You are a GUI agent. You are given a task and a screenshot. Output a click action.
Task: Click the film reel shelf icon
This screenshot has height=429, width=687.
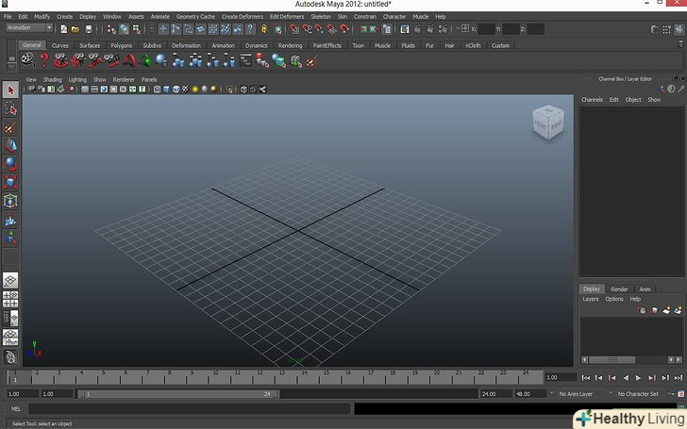25,60
